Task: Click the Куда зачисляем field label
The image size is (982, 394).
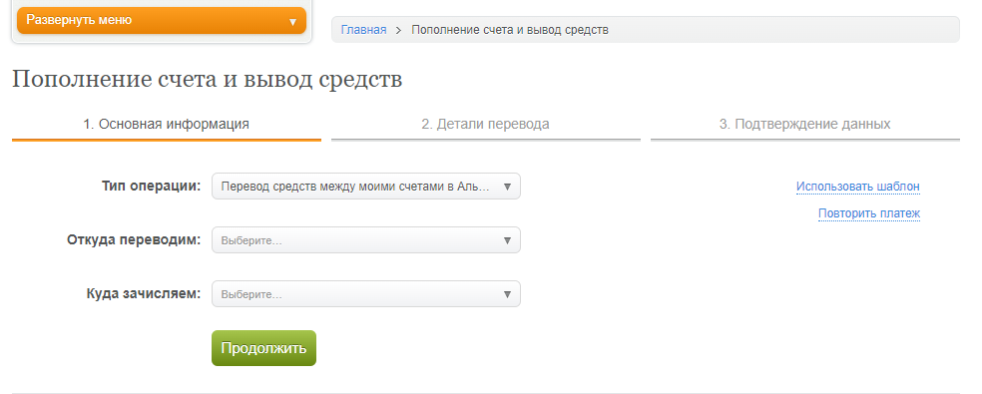Action: pyautogui.click(x=144, y=294)
